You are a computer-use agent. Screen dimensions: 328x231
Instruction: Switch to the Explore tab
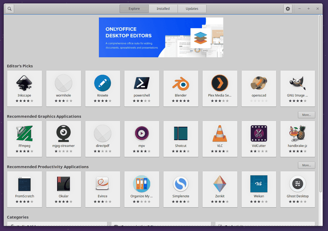click(x=134, y=9)
